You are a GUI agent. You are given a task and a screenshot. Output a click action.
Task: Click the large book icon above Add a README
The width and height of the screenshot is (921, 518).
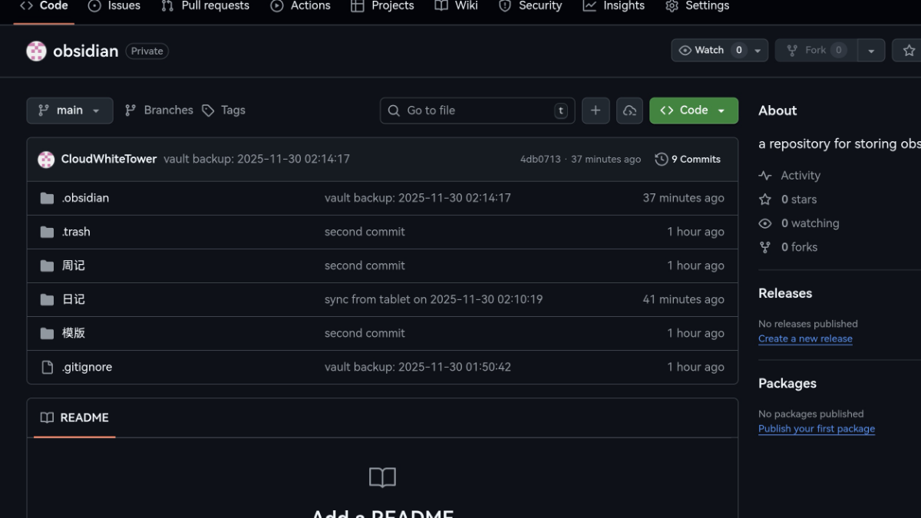[382, 478]
